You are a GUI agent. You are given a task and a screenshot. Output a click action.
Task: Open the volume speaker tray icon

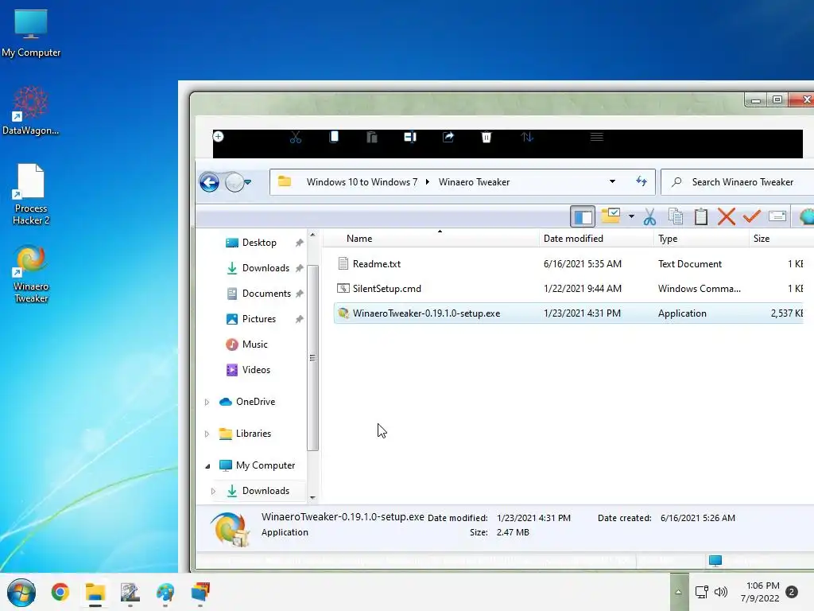tap(721, 592)
